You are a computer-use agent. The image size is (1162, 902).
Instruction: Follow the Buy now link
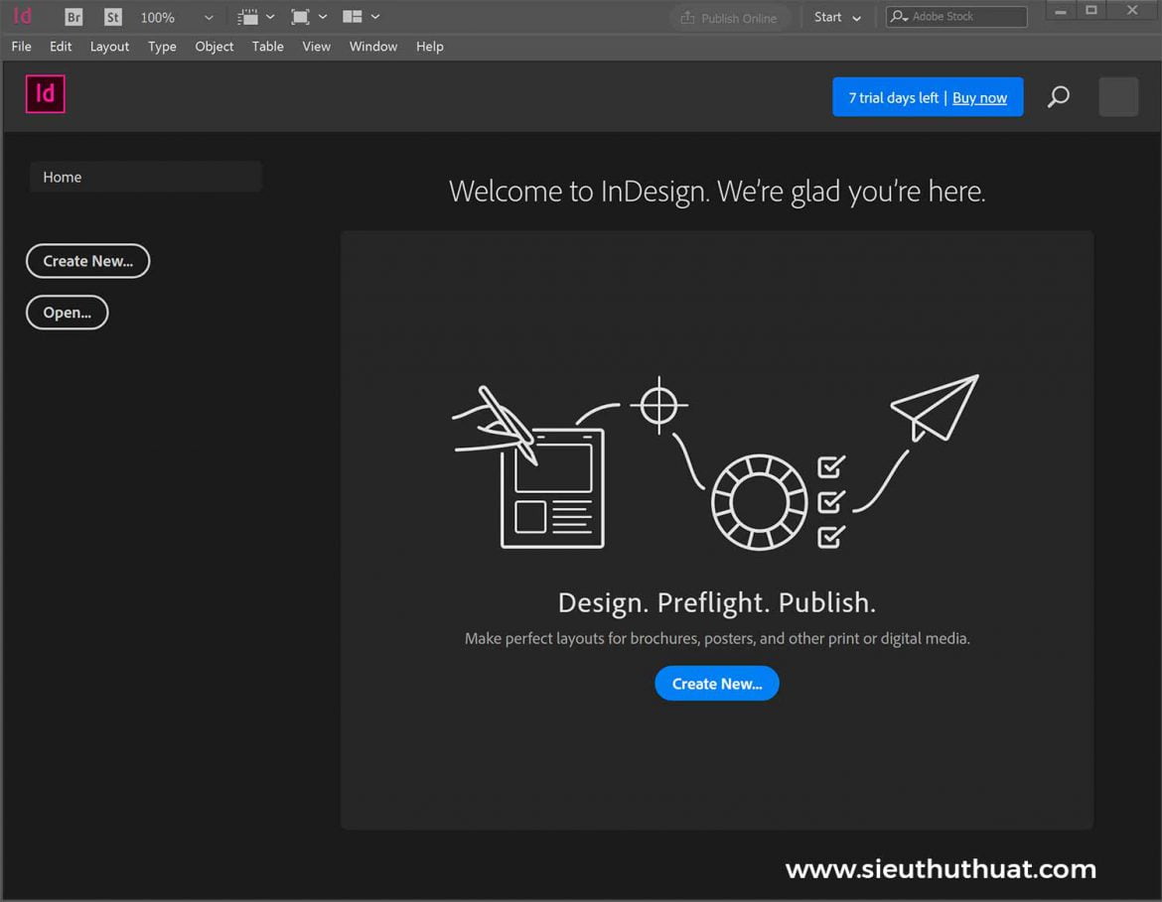tap(979, 97)
